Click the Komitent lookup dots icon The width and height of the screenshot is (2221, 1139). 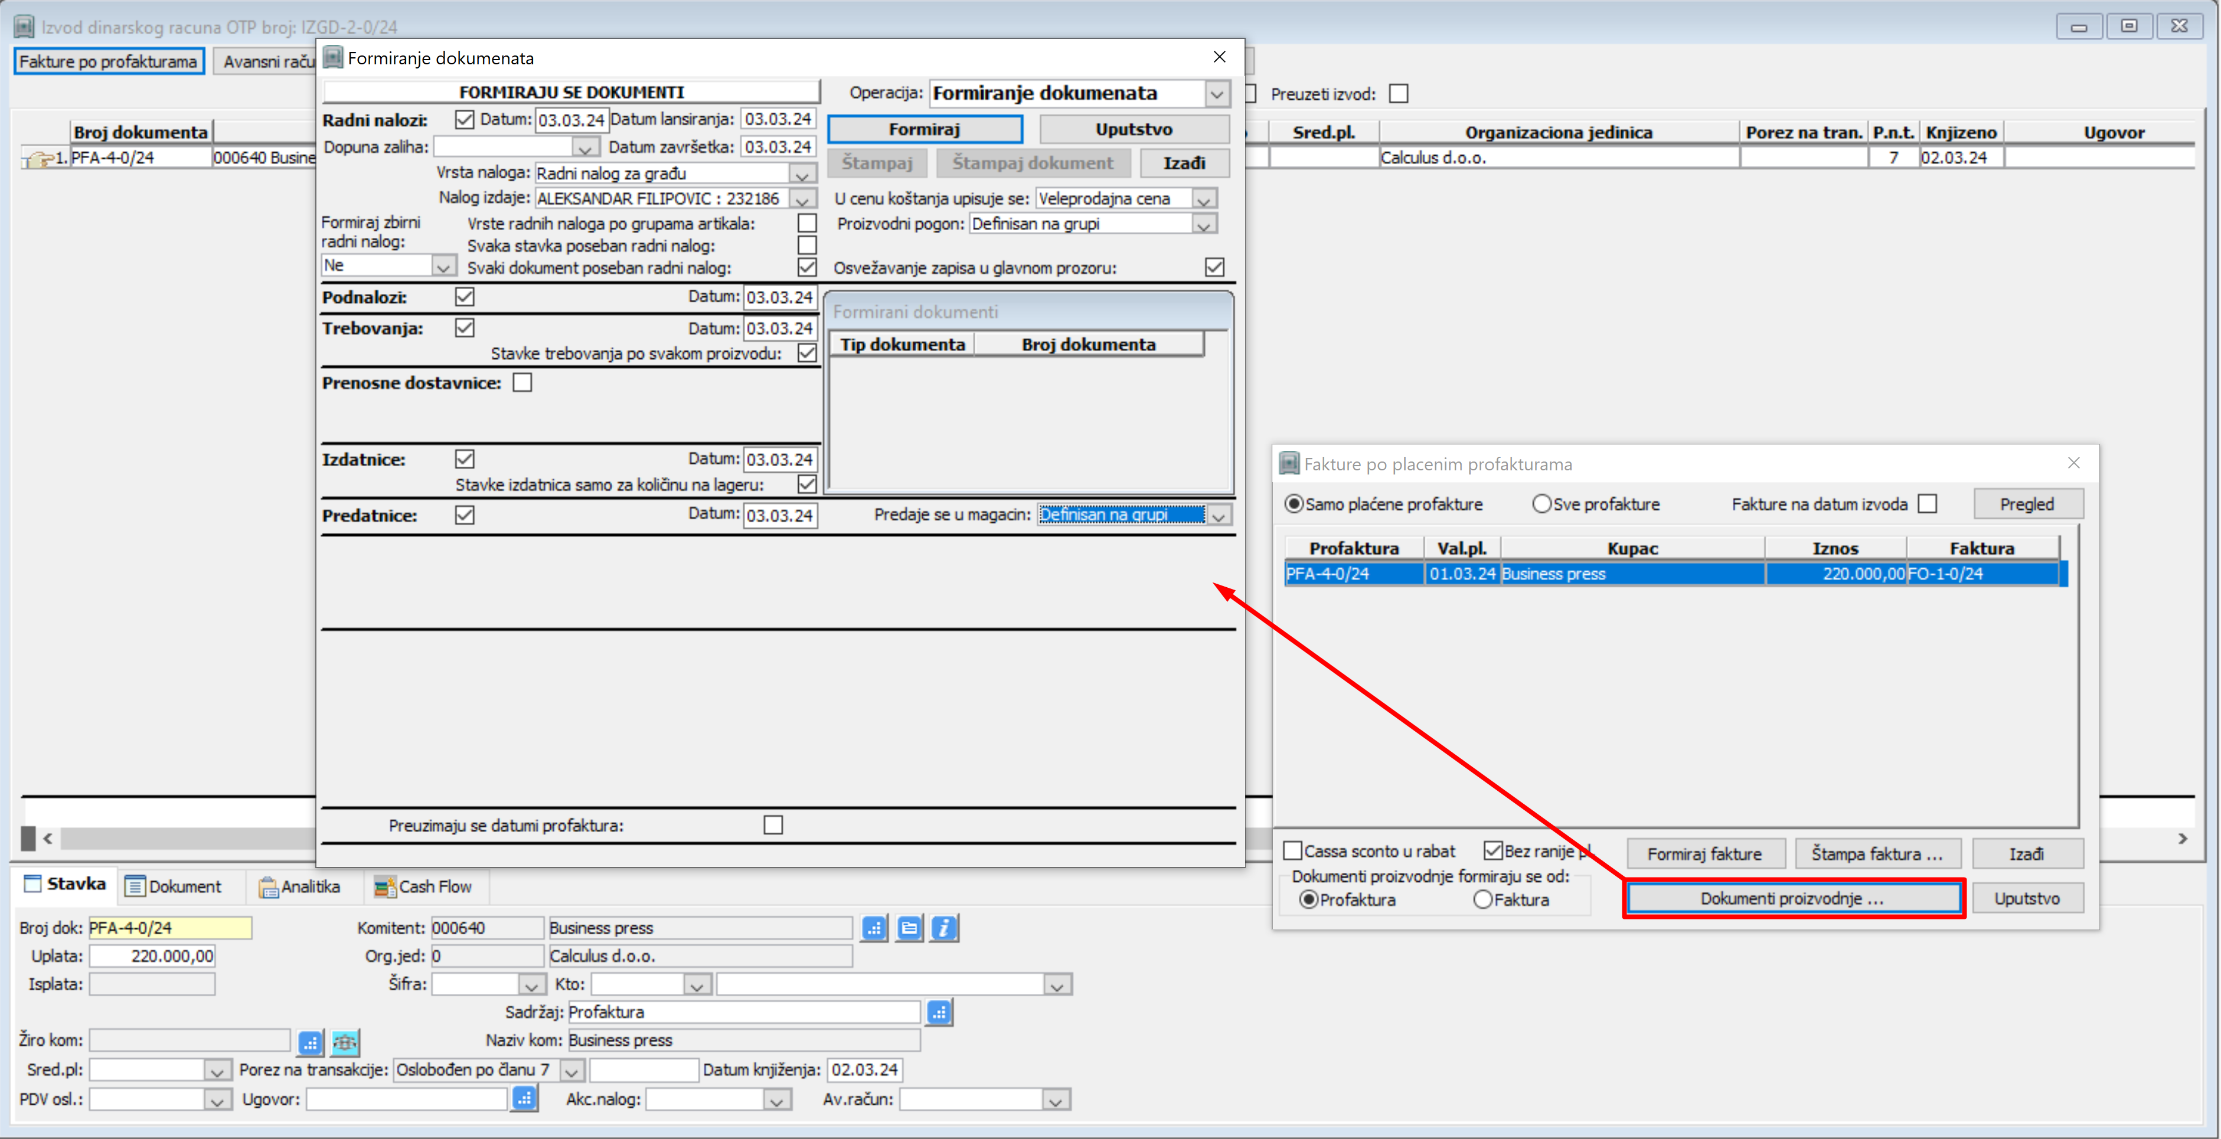(x=874, y=928)
